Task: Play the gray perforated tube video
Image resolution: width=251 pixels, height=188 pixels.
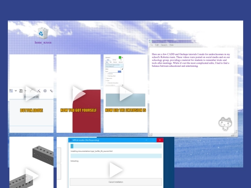Action: [32, 176]
